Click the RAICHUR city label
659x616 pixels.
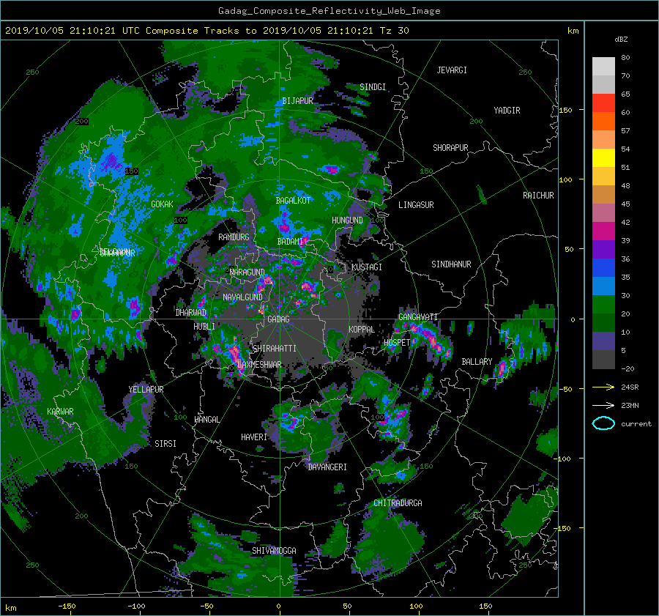(x=538, y=196)
